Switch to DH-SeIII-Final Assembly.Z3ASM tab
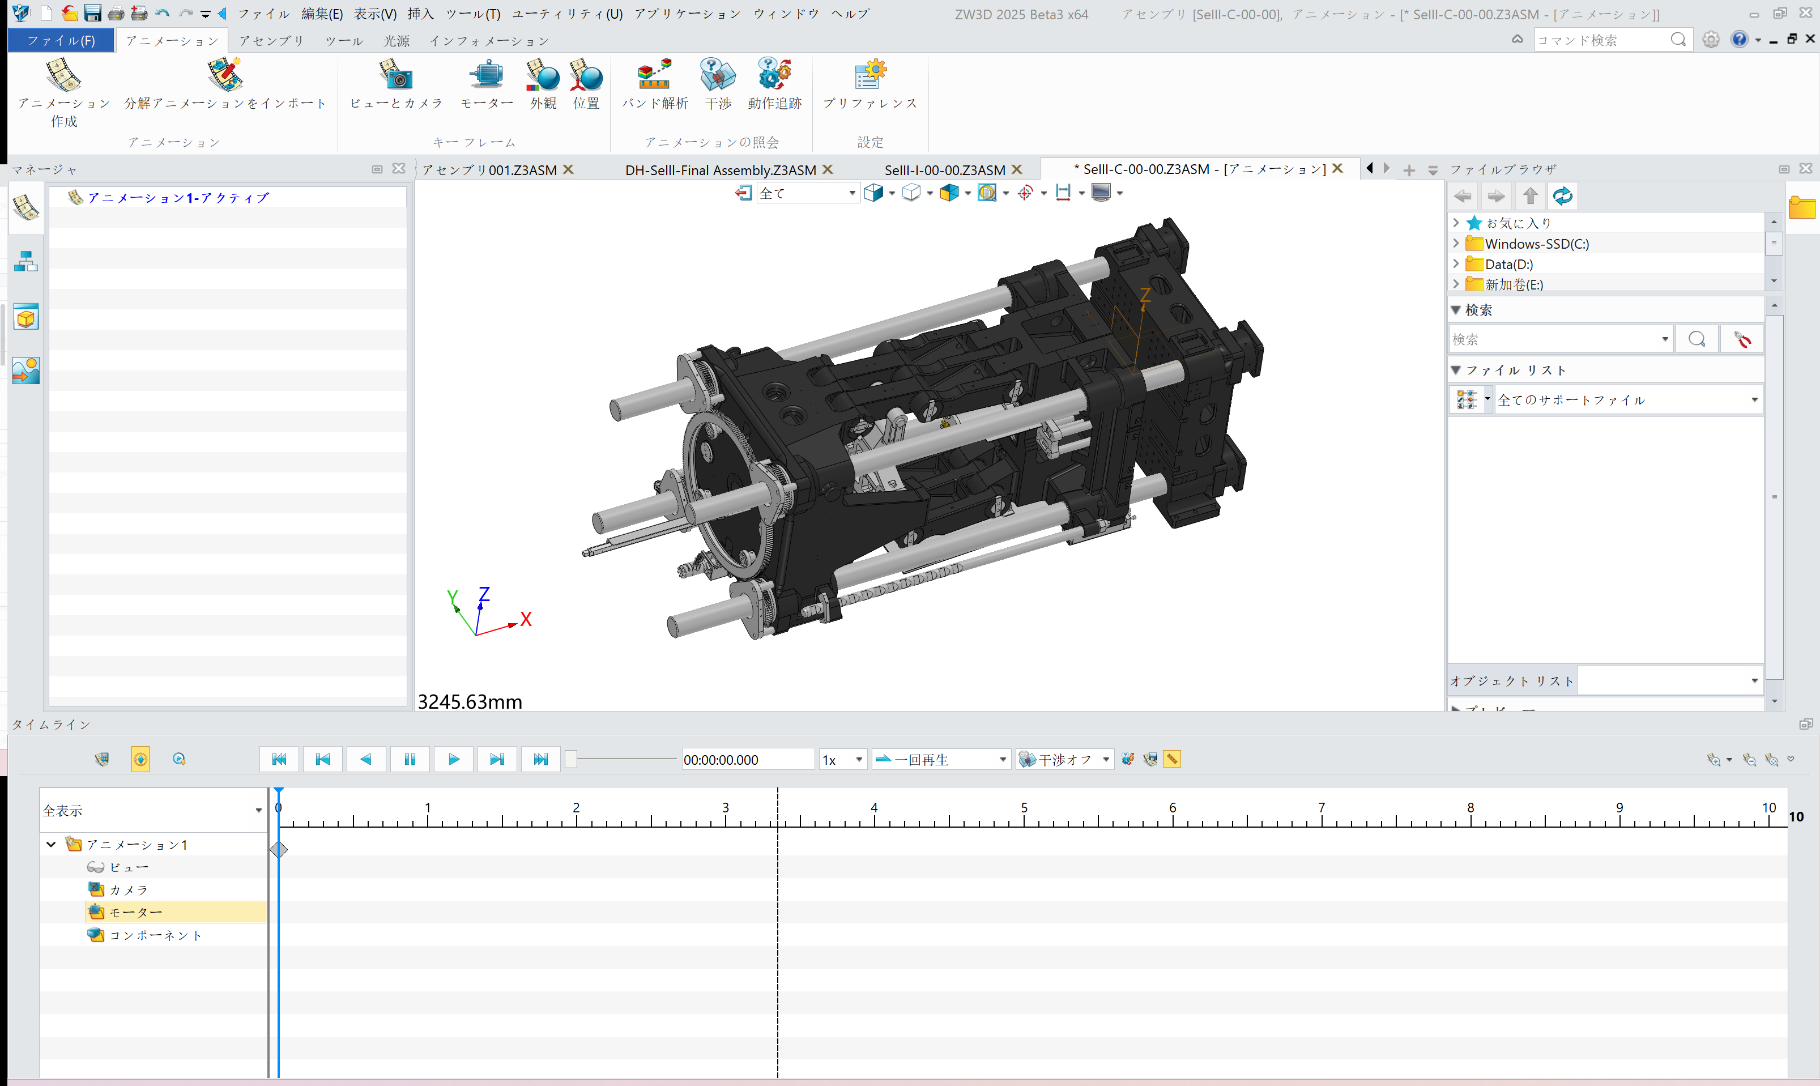The height and width of the screenshot is (1086, 1820). coord(721,170)
